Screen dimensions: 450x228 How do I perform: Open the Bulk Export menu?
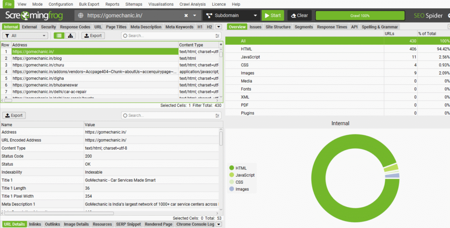pyautogui.click(x=89, y=4)
